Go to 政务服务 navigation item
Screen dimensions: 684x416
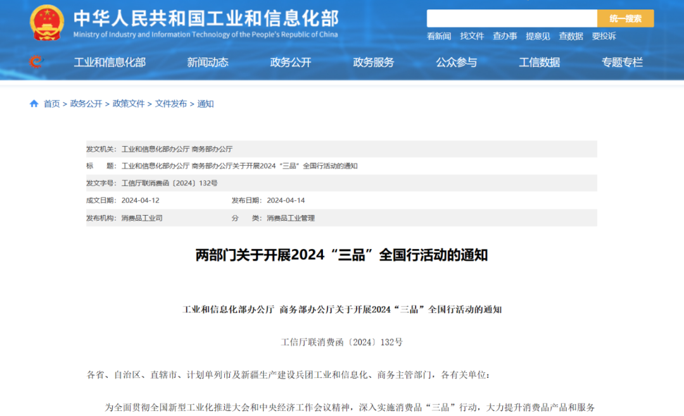pyautogui.click(x=374, y=62)
